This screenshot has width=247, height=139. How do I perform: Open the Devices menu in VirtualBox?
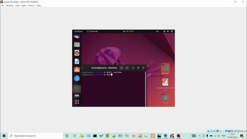(x=31, y=5)
